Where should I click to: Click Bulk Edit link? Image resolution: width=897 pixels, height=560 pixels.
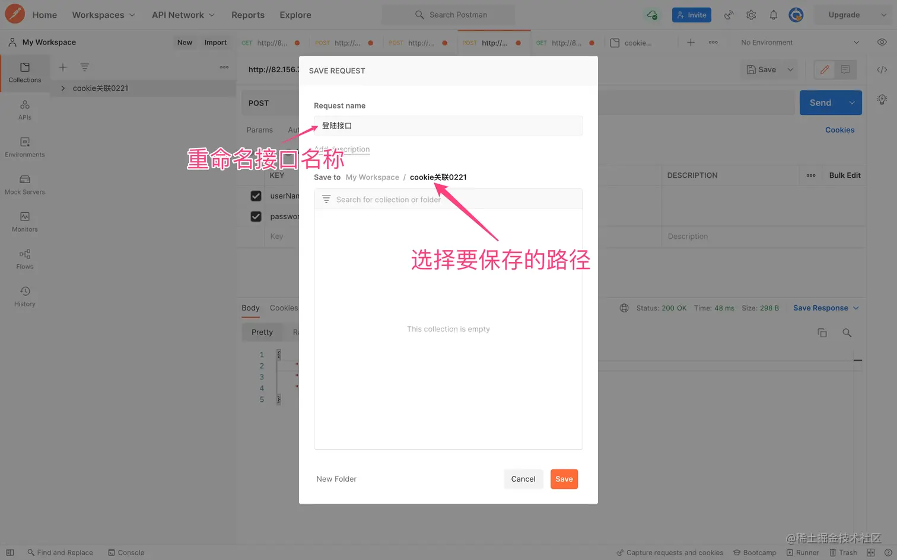point(845,175)
